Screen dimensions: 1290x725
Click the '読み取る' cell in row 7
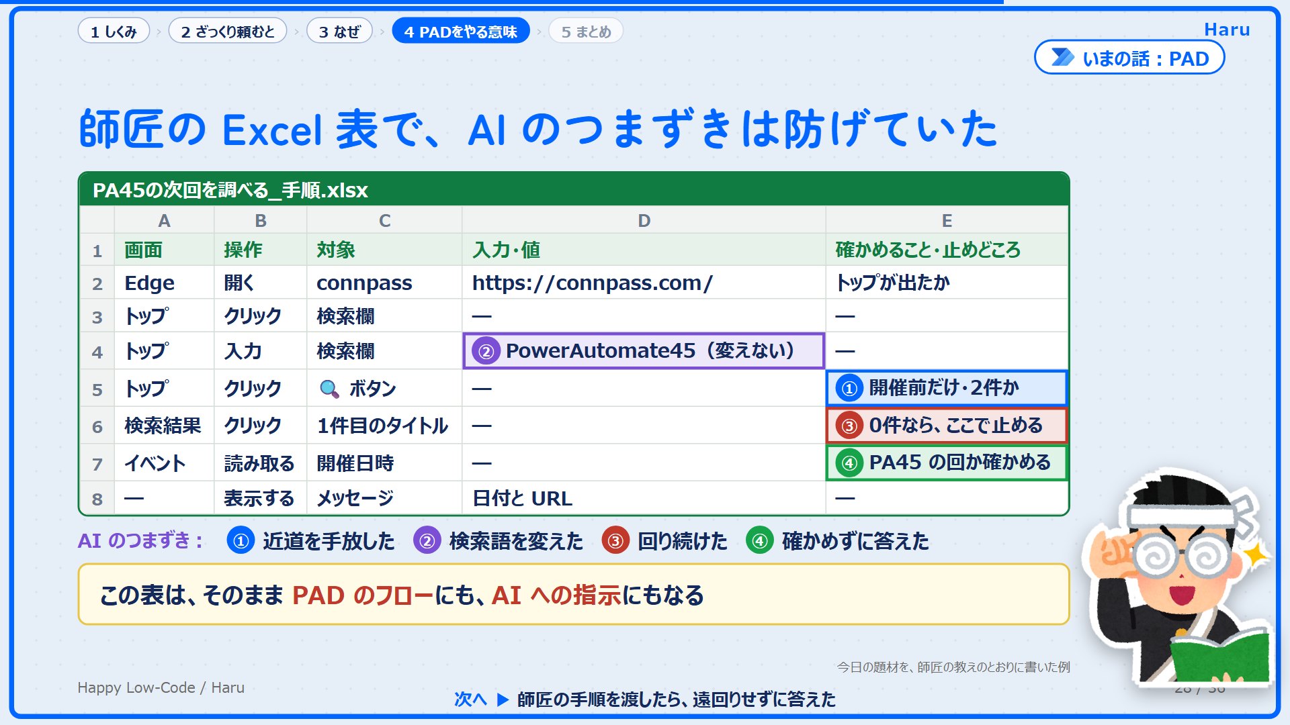pyautogui.click(x=260, y=463)
